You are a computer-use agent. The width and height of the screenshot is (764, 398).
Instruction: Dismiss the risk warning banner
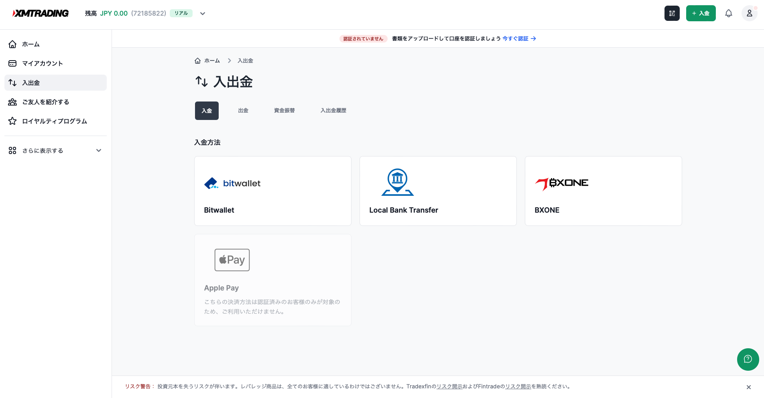(x=749, y=387)
